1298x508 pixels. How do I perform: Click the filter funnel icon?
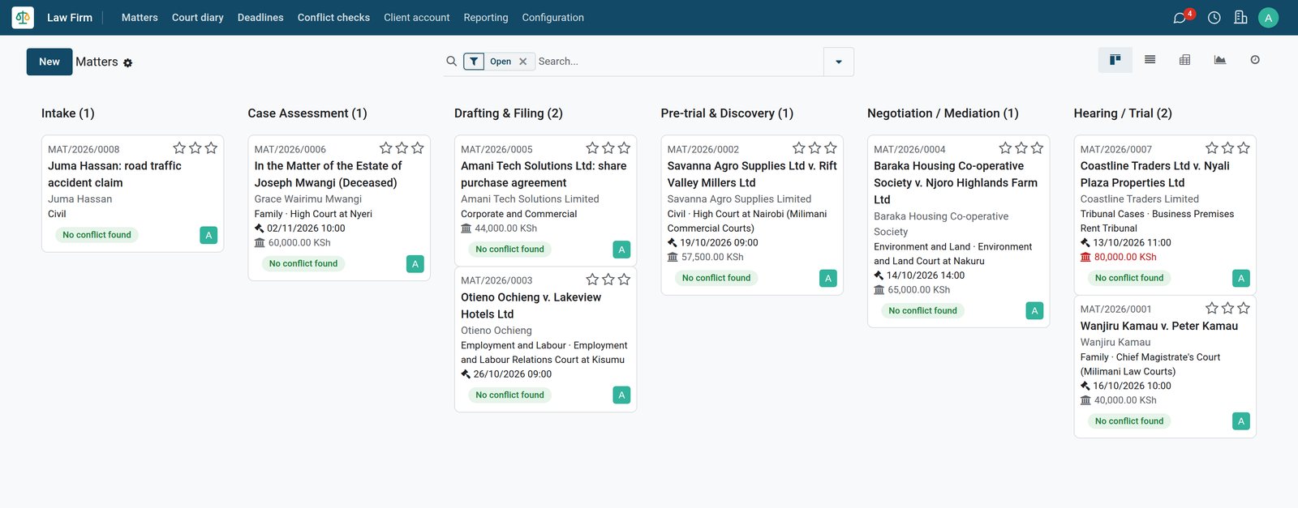pos(474,62)
